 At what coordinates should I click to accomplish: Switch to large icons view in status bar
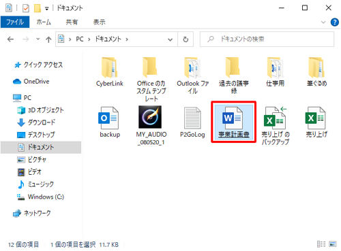(333, 244)
